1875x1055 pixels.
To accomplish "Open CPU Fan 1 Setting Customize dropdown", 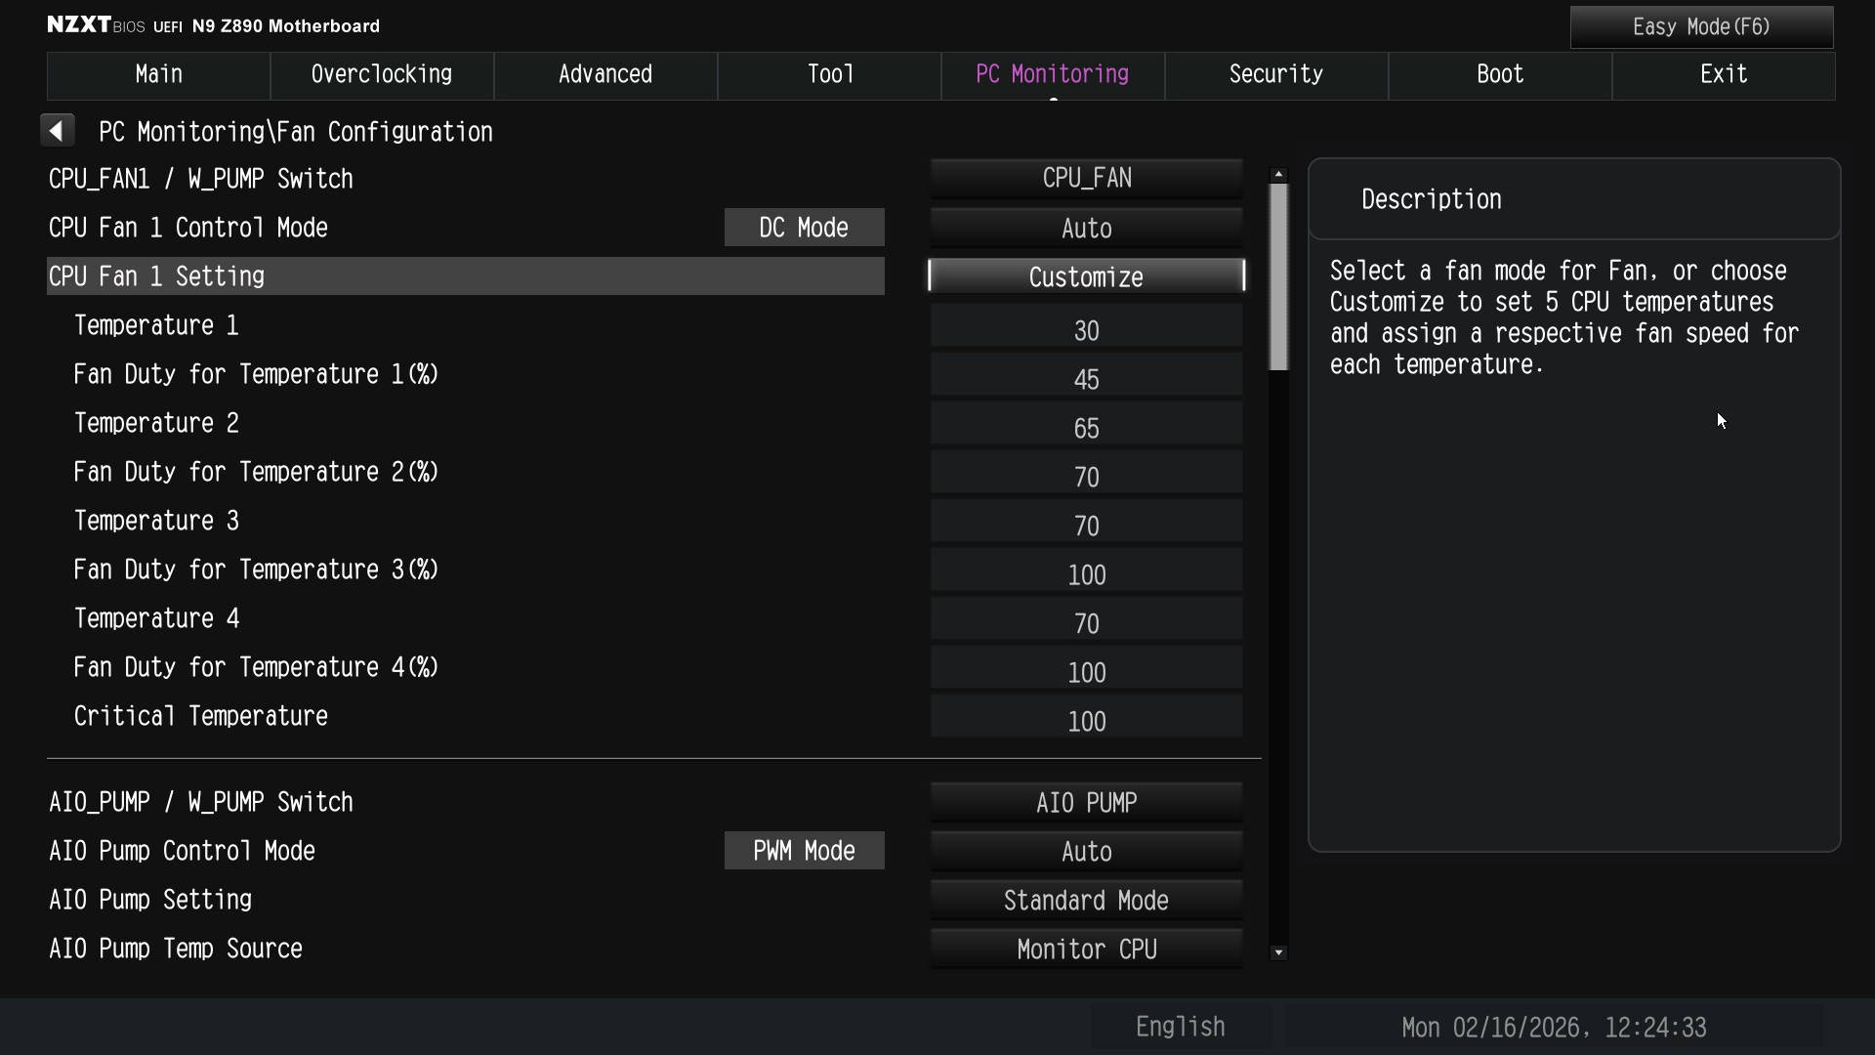I will [x=1086, y=277].
